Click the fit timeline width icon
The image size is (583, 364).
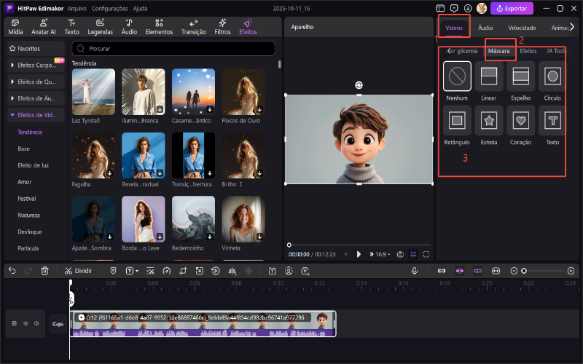pyautogui.click(x=496, y=271)
